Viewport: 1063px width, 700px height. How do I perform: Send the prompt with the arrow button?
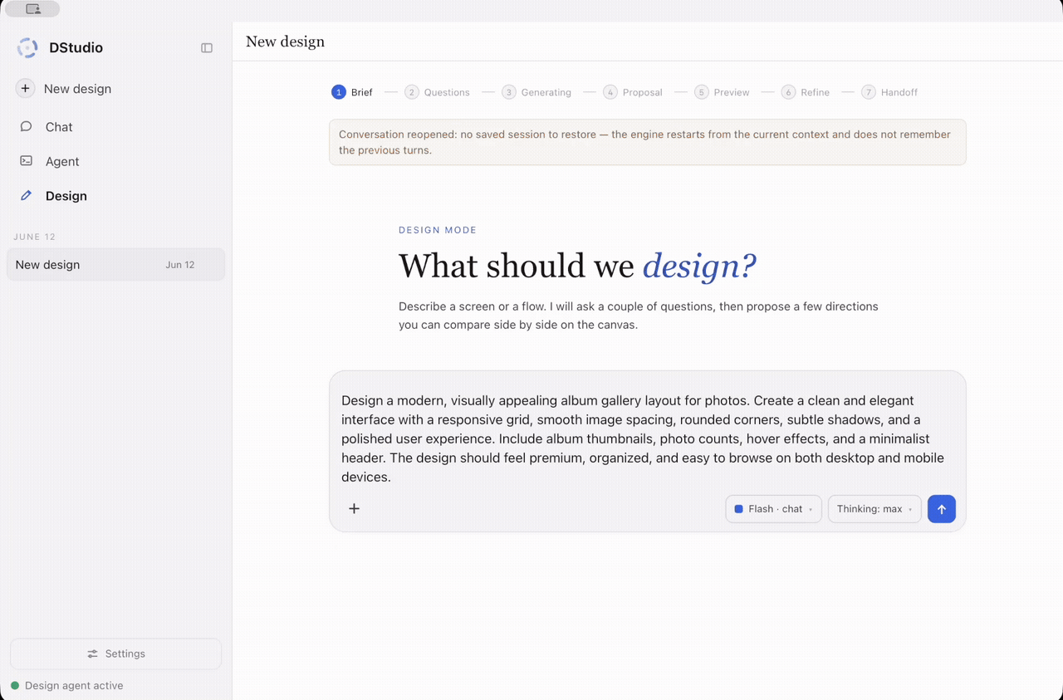click(x=942, y=509)
